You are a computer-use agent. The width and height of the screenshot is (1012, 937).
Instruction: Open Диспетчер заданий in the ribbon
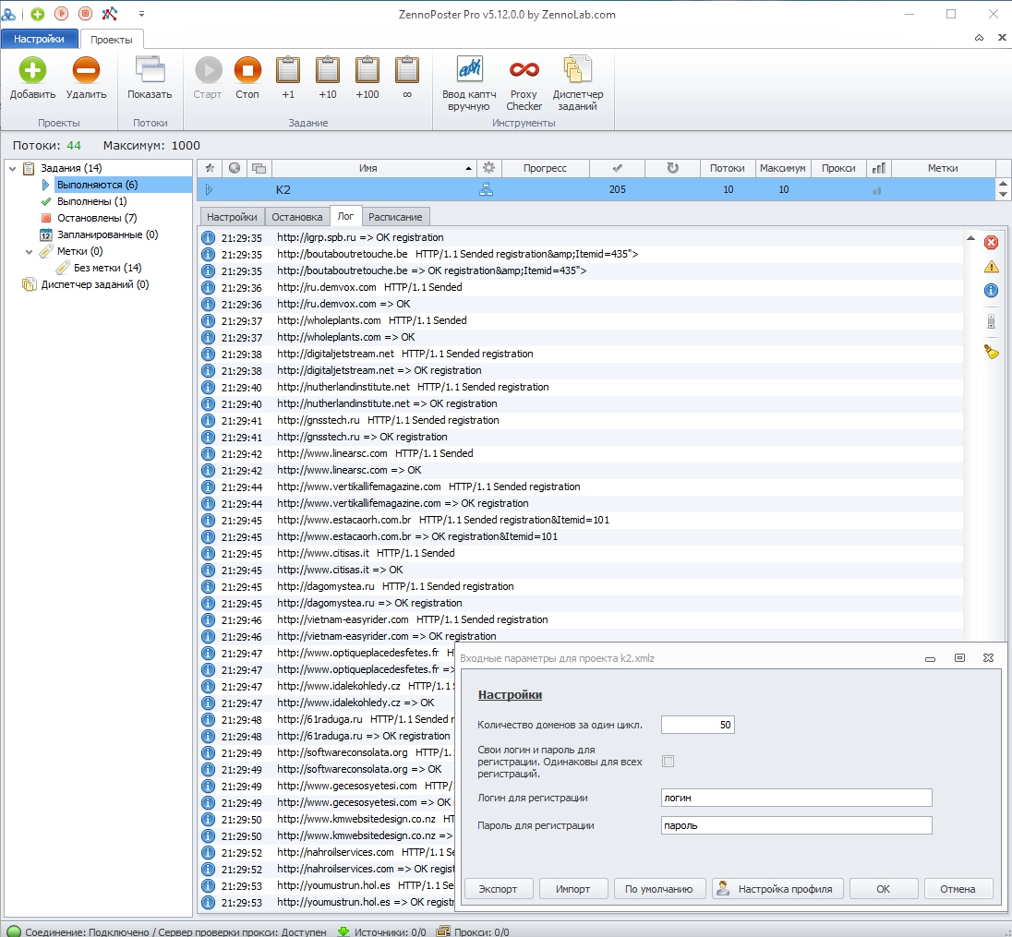(x=578, y=83)
